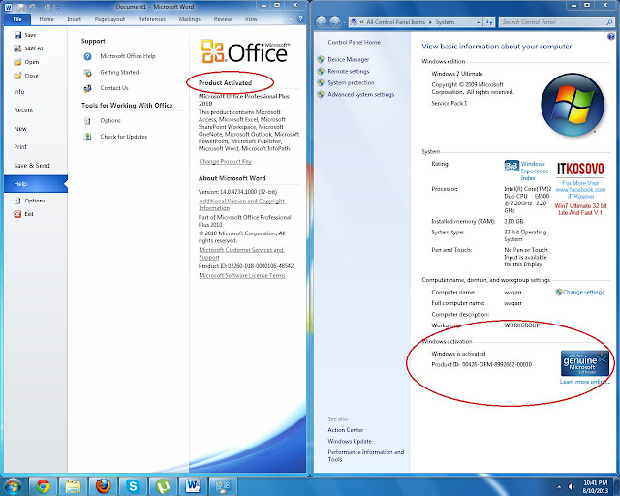The width and height of the screenshot is (620, 496).
Task: Open the Word taskbar button
Action: 194,486
